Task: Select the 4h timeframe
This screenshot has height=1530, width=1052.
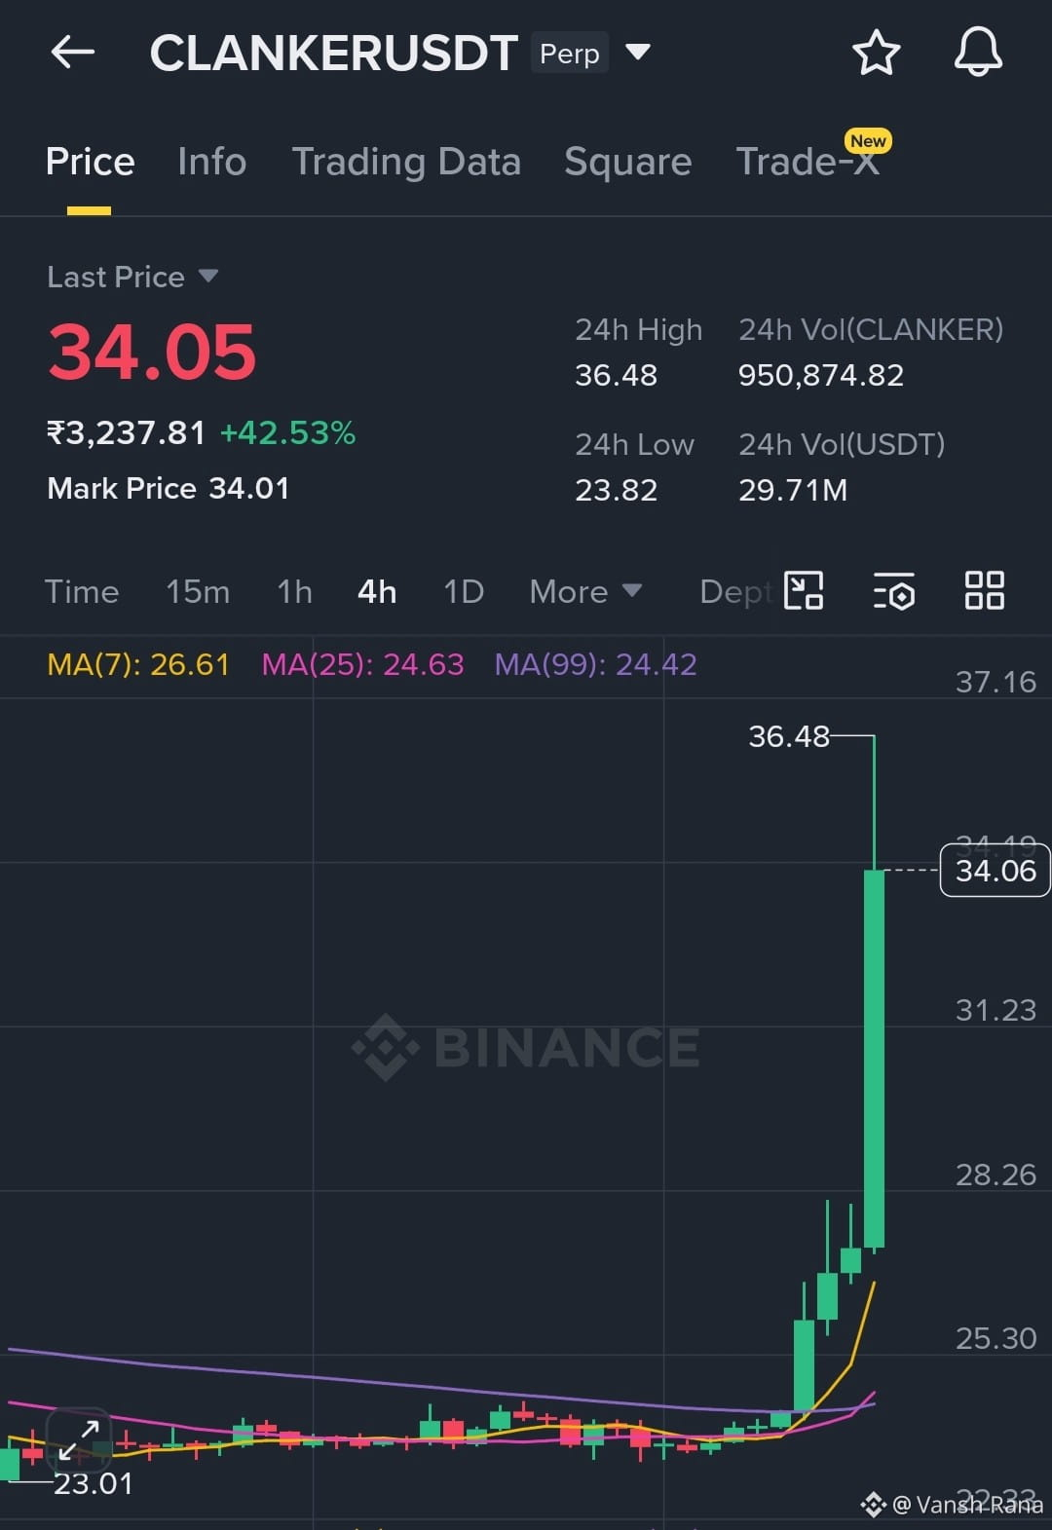Action: (x=377, y=591)
